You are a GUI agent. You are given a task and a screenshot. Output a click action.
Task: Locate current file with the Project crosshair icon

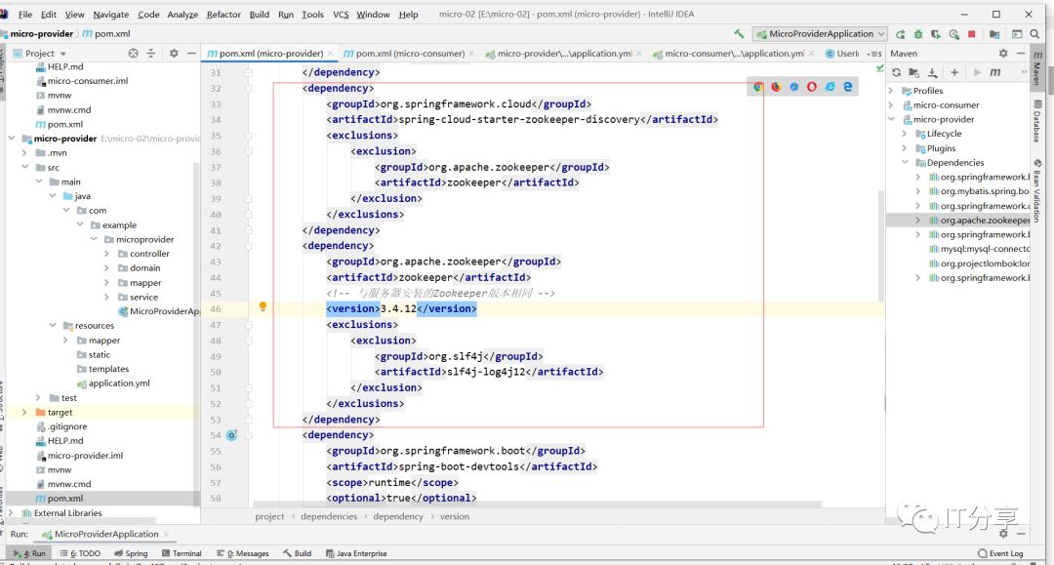click(x=133, y=53)
